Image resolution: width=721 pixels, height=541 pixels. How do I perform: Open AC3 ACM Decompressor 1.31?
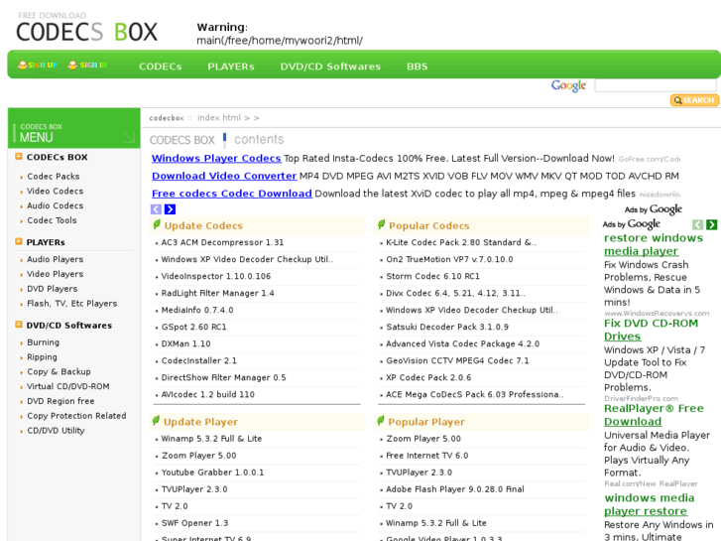222,242
